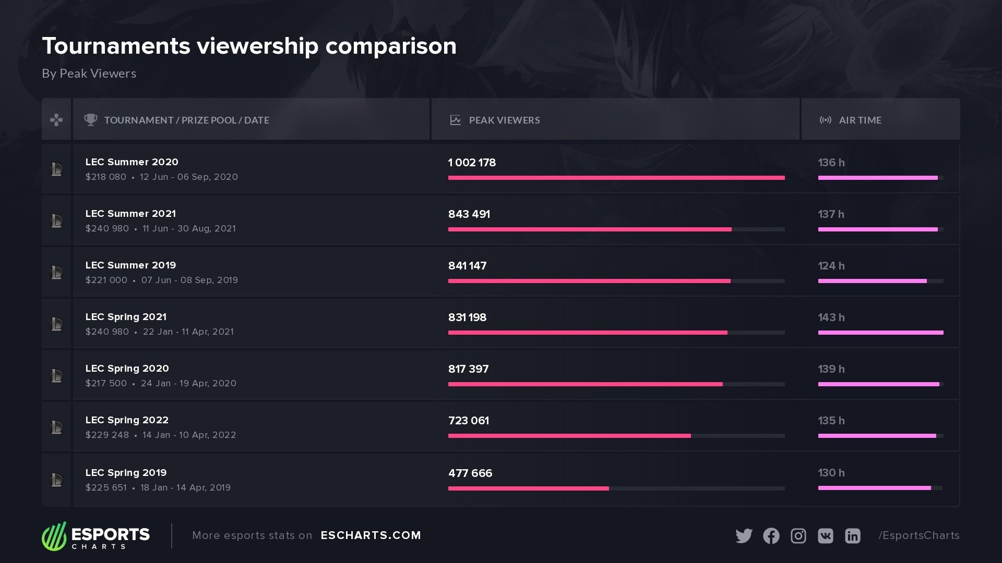Click the Esports Charts logo
1002x563 pixels.
[x=96, y=536]
